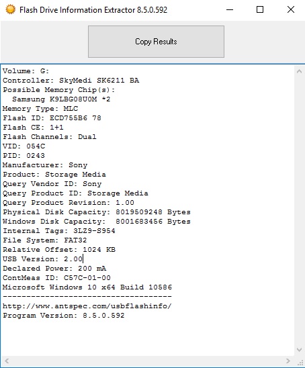The width and height of the screenshot is (305, 368).
Task: Click the 'Query Vendor ID: Sony' line
Action: pos(52,184)
